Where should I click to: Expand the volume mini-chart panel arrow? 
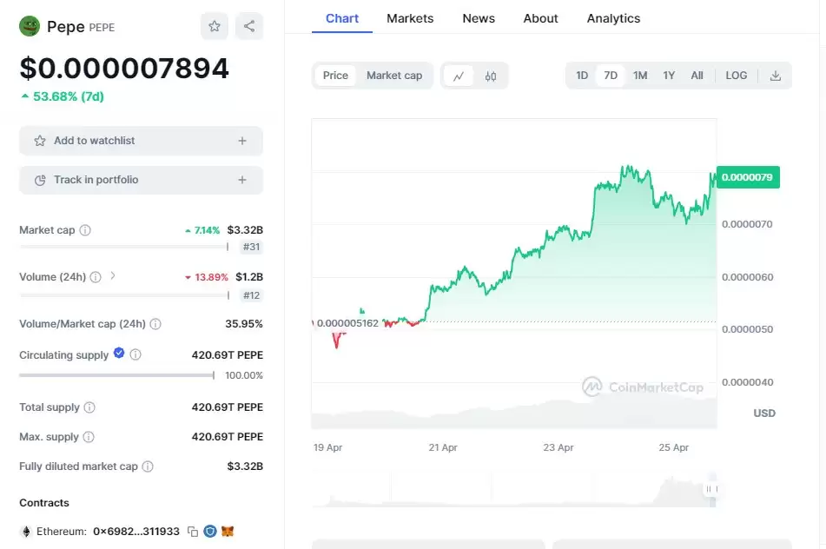[712, 488]
